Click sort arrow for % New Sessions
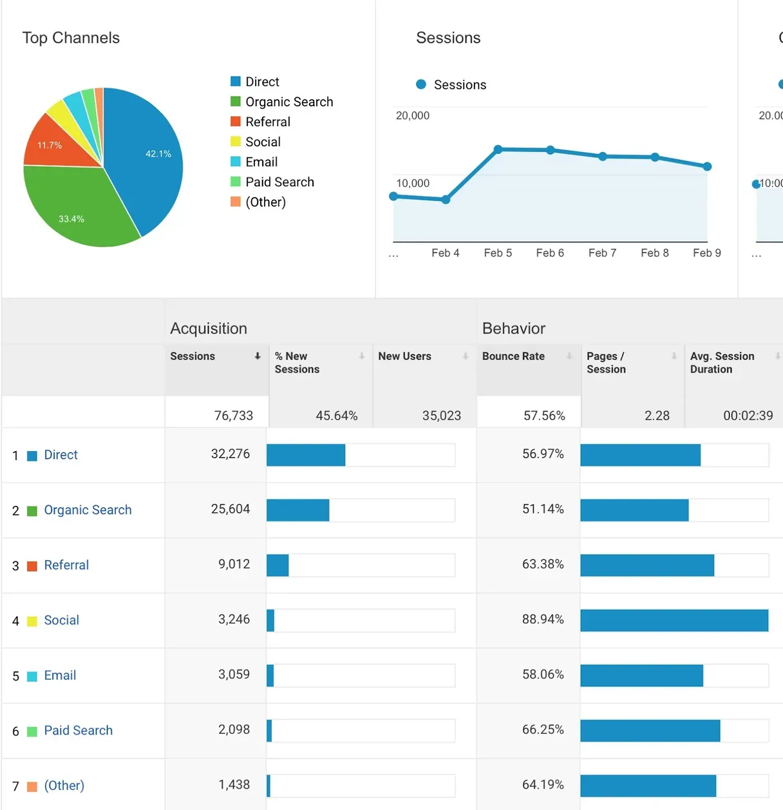 click(362, 356)
